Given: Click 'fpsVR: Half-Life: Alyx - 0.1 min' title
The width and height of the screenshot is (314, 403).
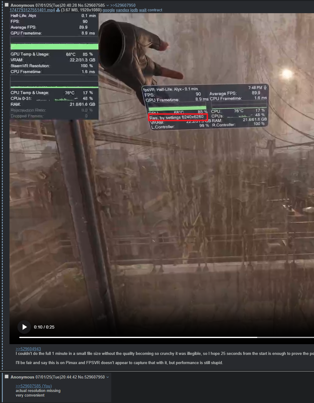Looking at the screenshot, I should click(170, 89).
